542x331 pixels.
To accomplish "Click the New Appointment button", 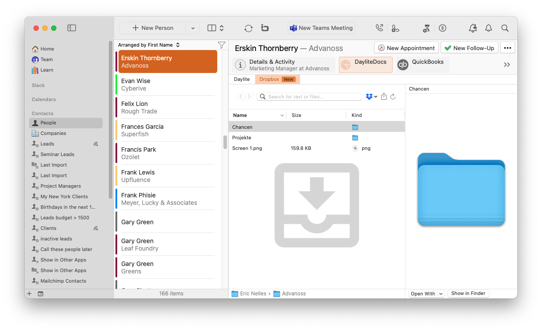I will coord(406,48).
